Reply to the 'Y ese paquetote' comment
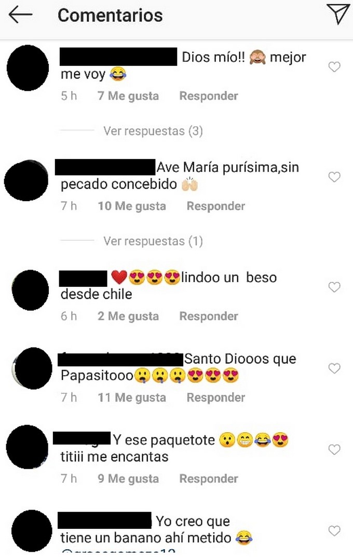 [209, 479]
